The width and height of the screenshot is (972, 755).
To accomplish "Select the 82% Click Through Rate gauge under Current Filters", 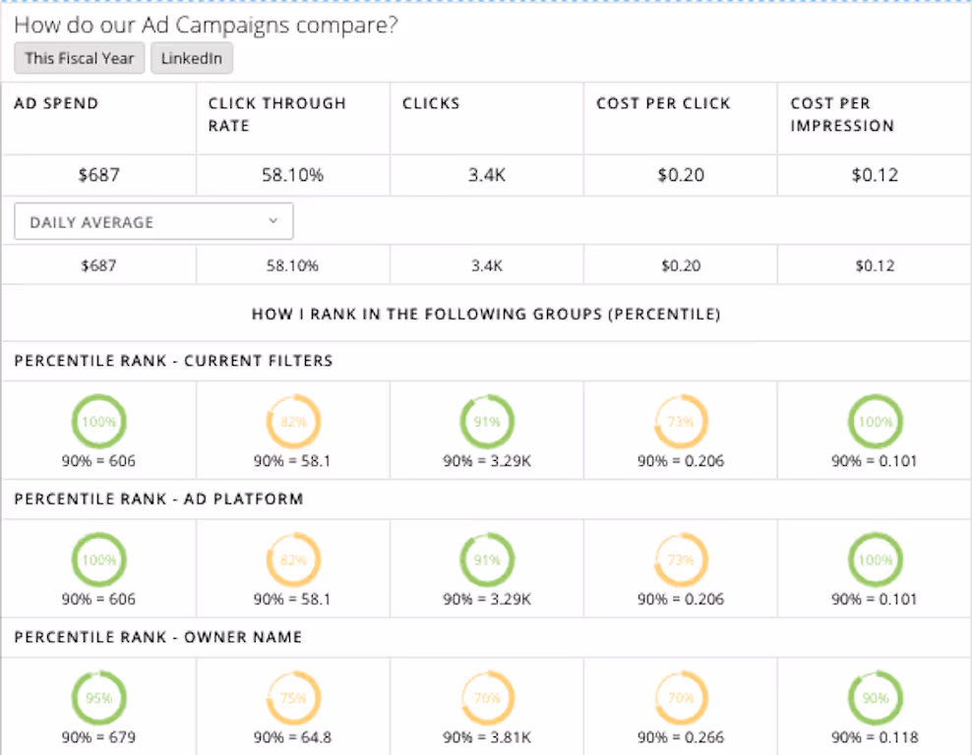I will click(292, 421).
